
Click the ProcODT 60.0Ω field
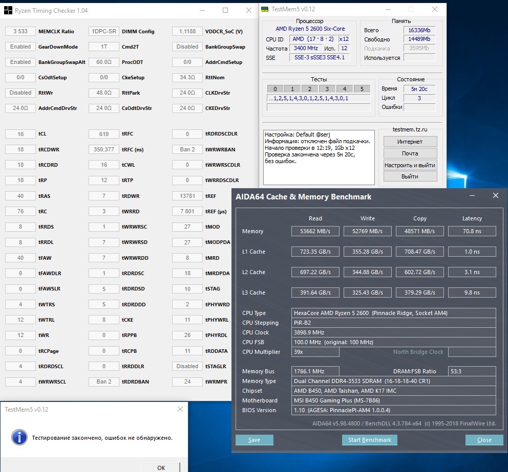point(104,62)
